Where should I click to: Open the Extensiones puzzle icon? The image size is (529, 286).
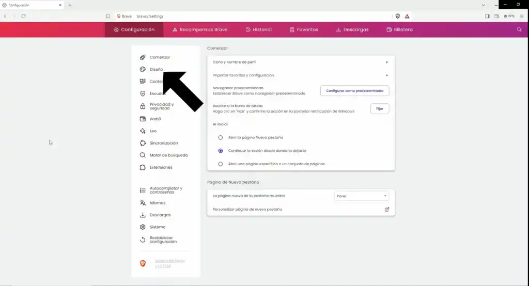coord(143,167)
